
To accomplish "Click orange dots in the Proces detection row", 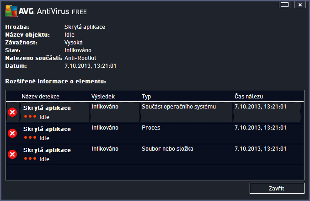I will point(31,137).
